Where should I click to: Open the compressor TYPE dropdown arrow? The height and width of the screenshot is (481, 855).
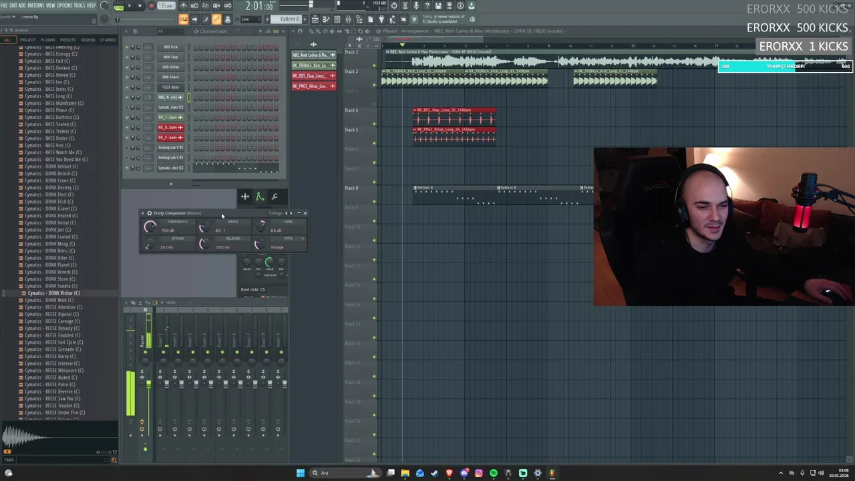(x=303, y=238)
